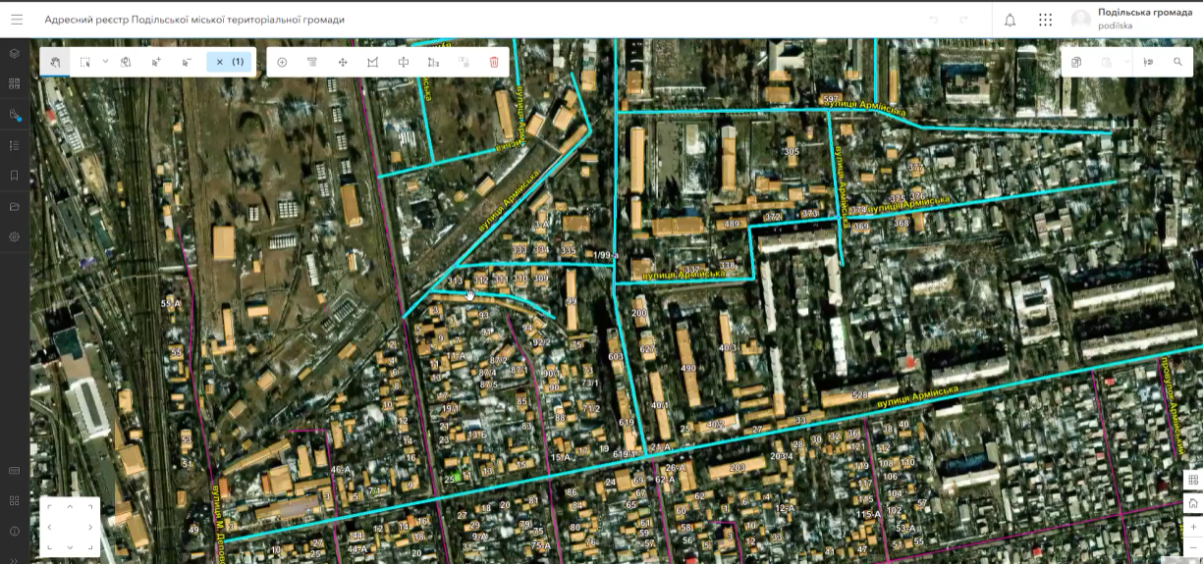The height and width of the screenshot is (564, 1203).
Task: Open Layers panel in left sidebar
Action: [15, 53]
